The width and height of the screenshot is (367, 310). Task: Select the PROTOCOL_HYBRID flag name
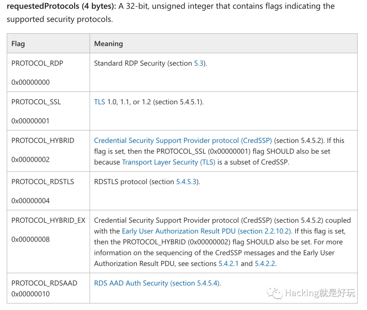pyautogui.click(x=43, y=141)
